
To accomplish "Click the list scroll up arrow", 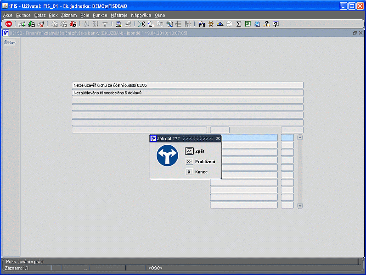I will (300, 137).
